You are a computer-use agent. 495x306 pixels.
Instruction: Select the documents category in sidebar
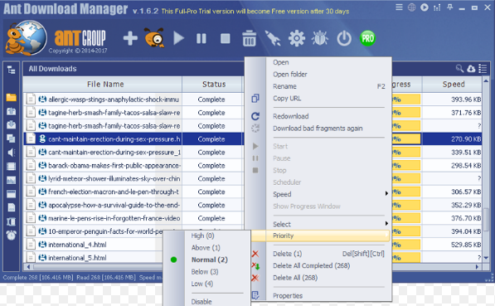[11, 207]
